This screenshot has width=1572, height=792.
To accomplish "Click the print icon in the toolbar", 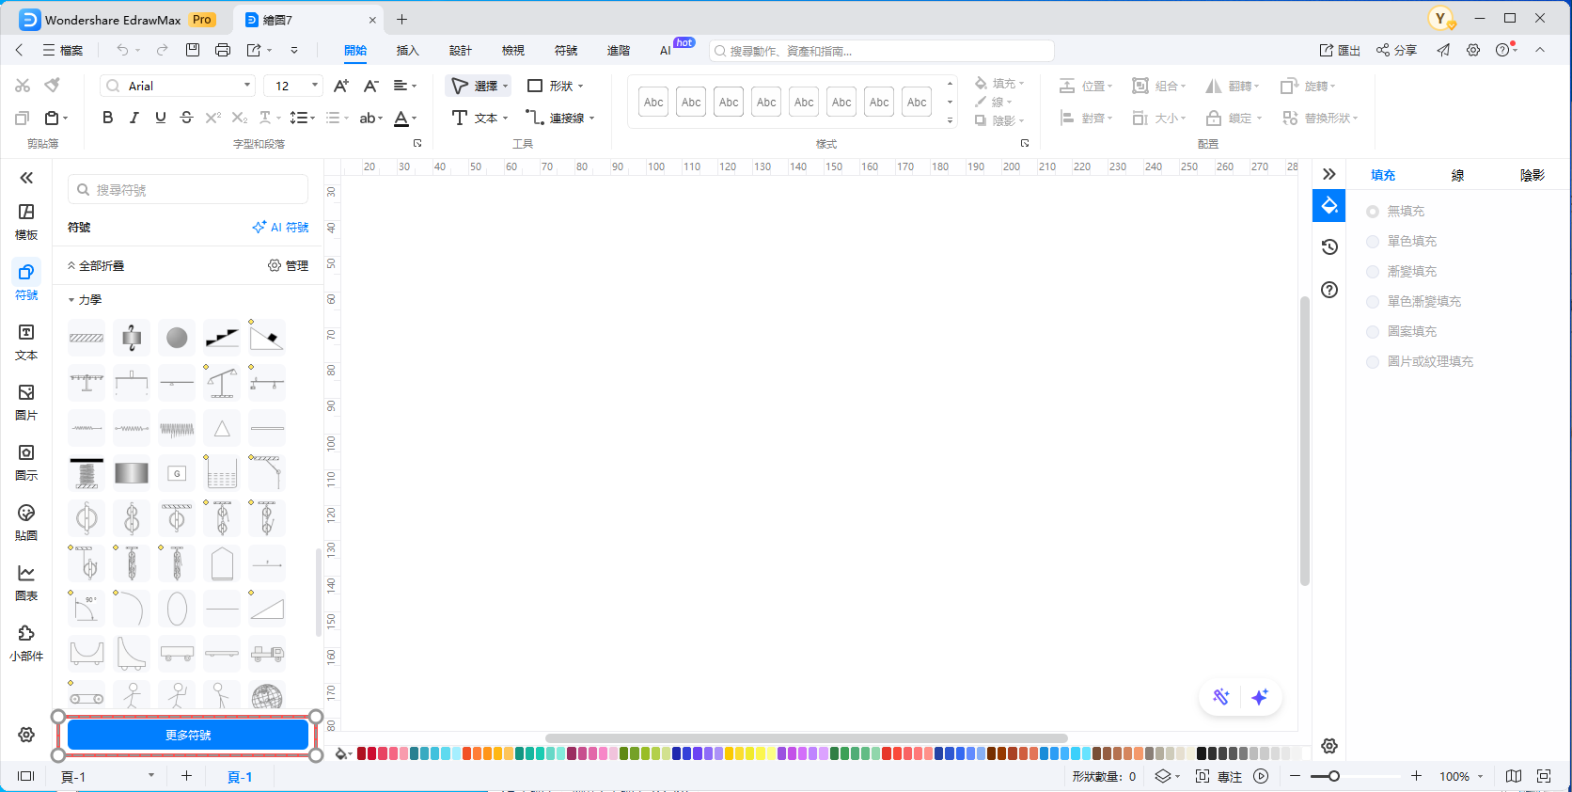I will coord(223,50).
